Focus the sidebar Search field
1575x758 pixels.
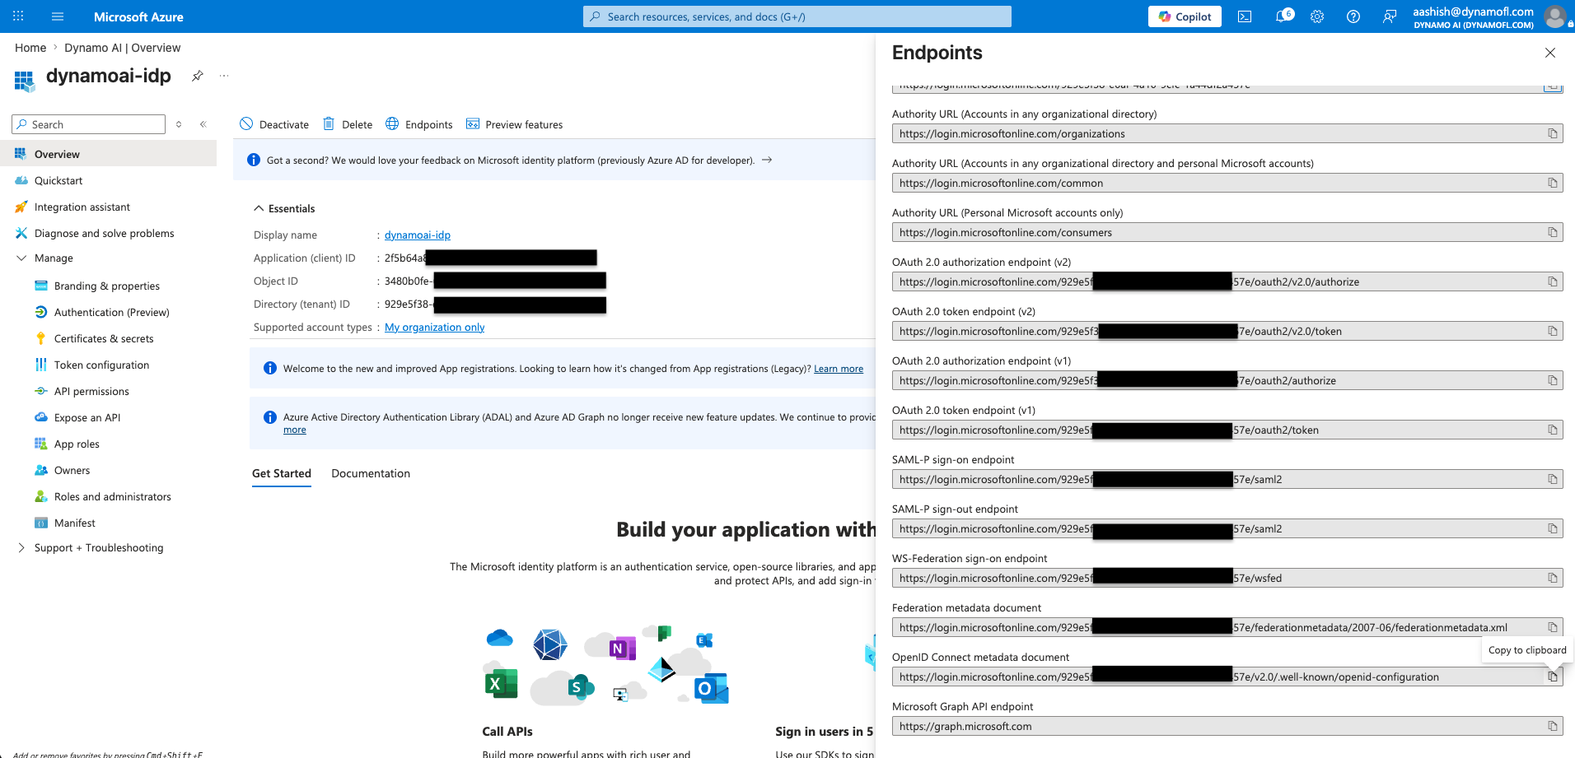[x=89, y=124]
